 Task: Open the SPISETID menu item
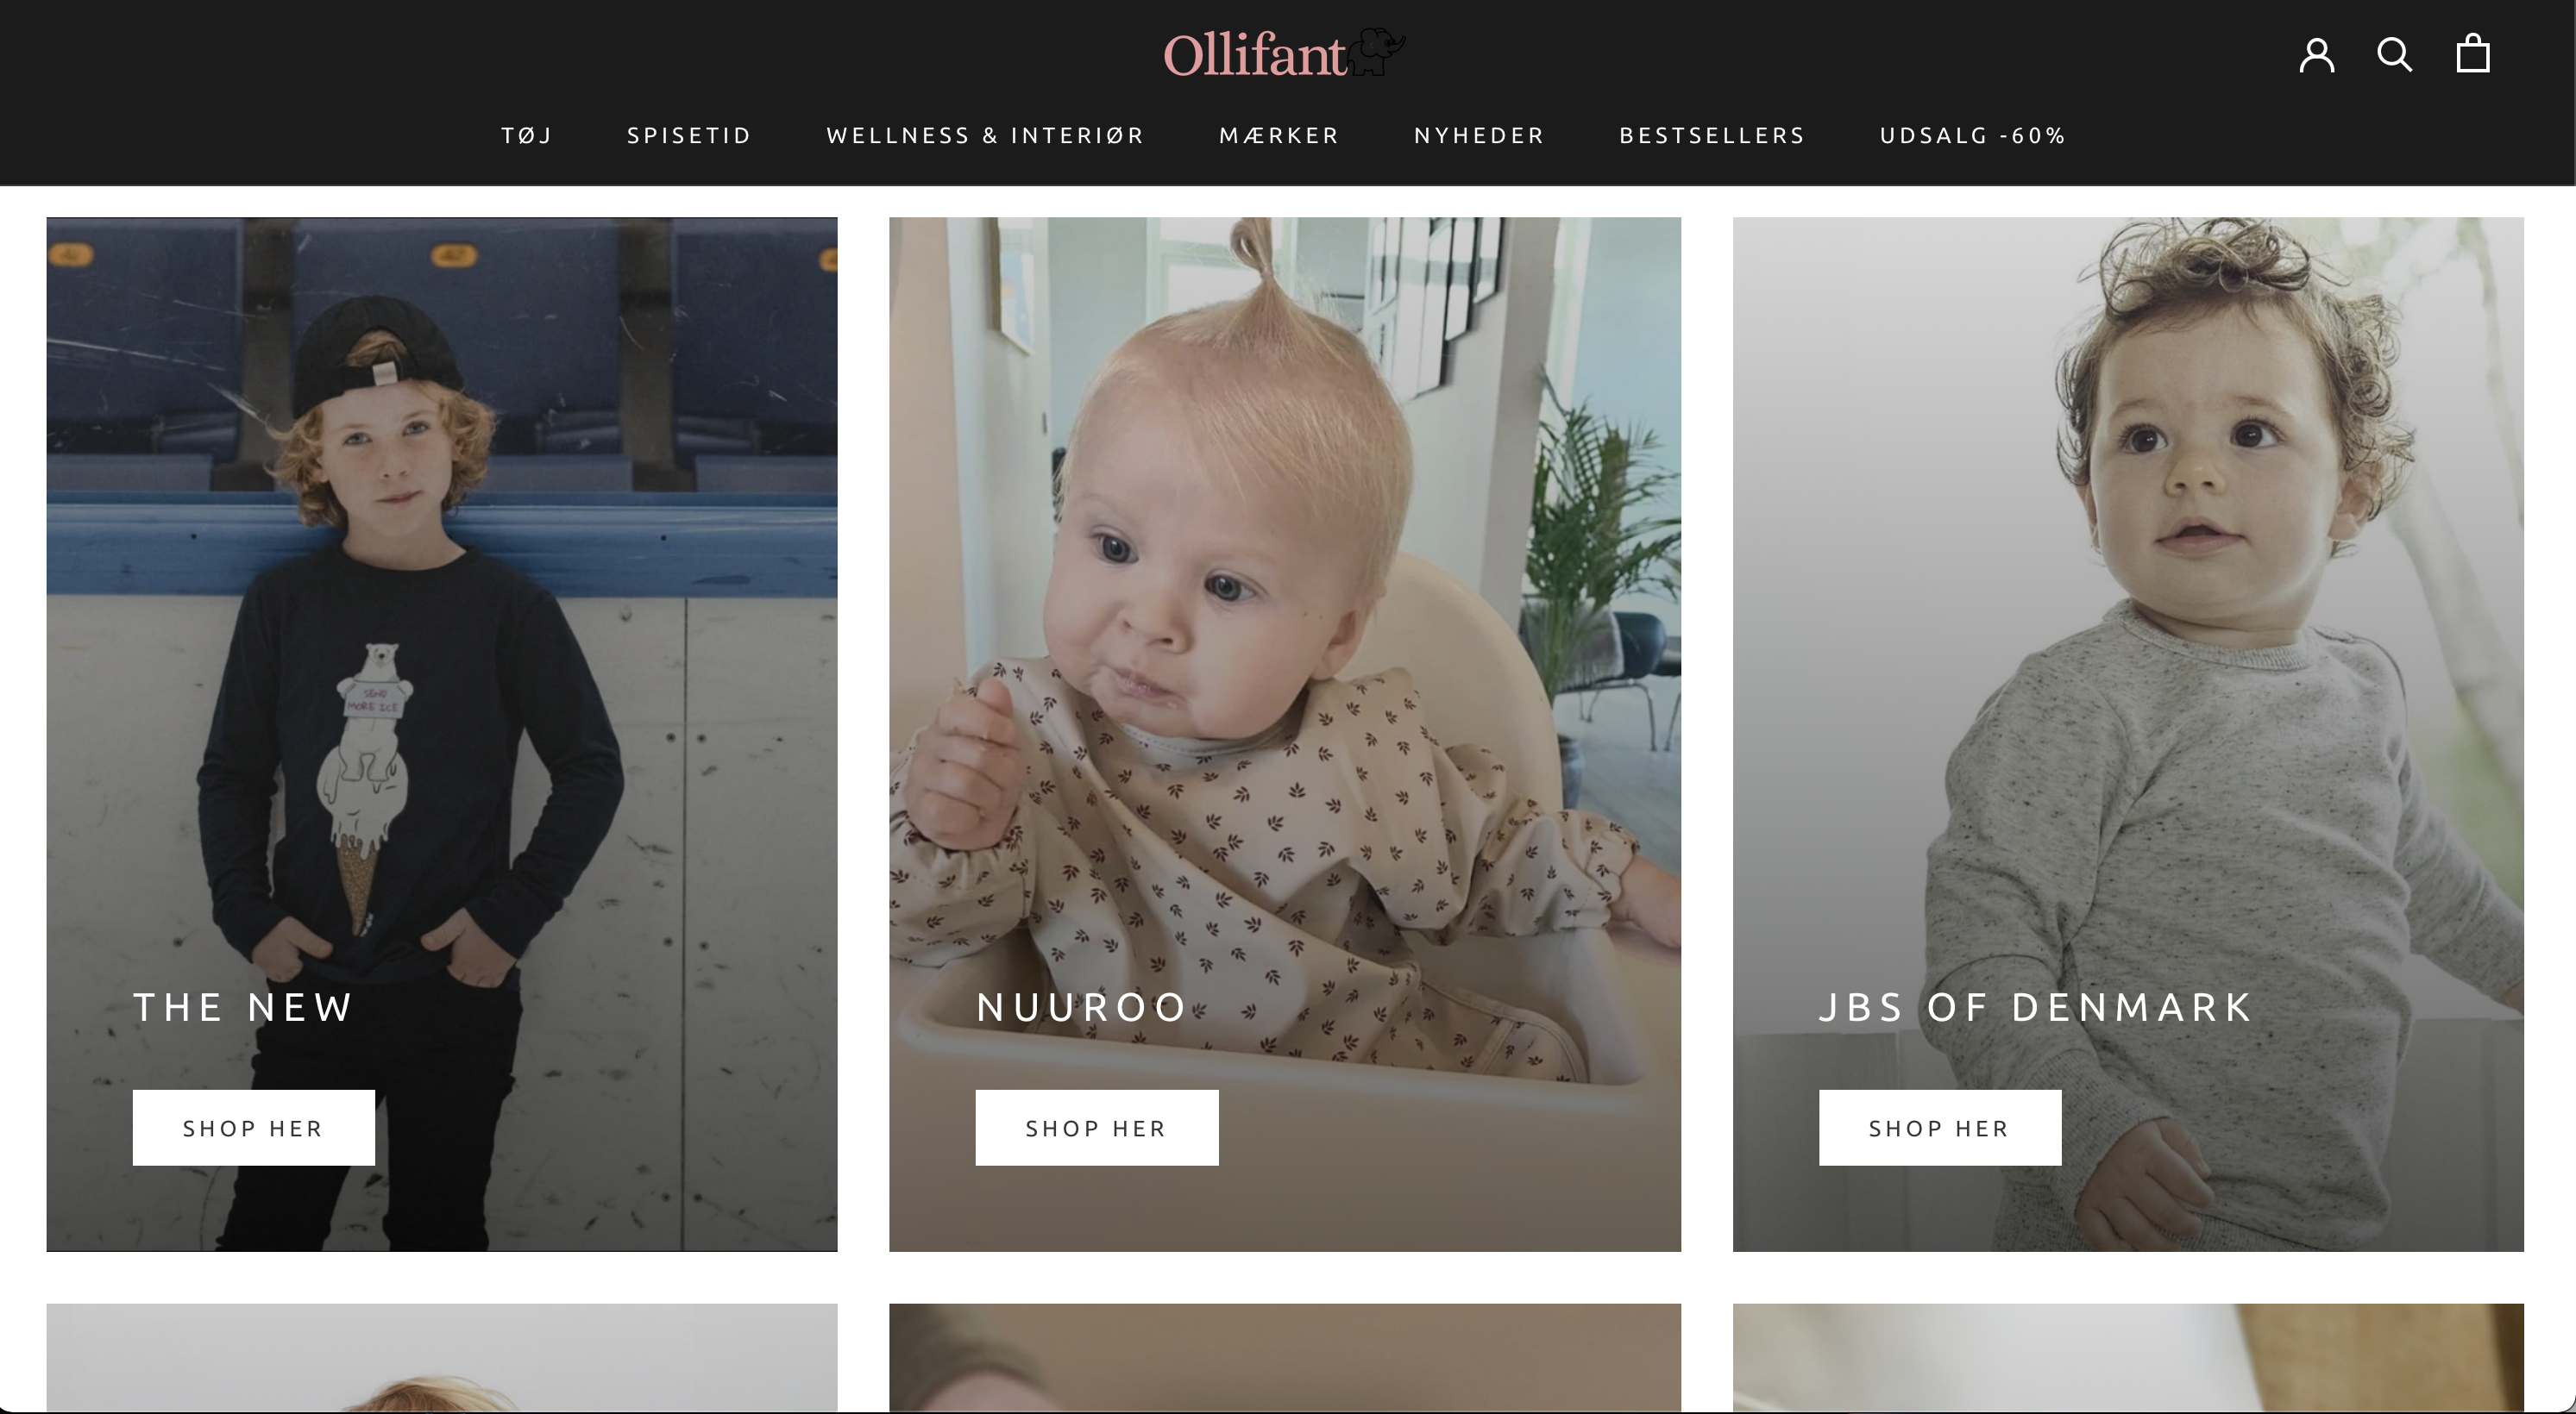(x=689, y=136)
